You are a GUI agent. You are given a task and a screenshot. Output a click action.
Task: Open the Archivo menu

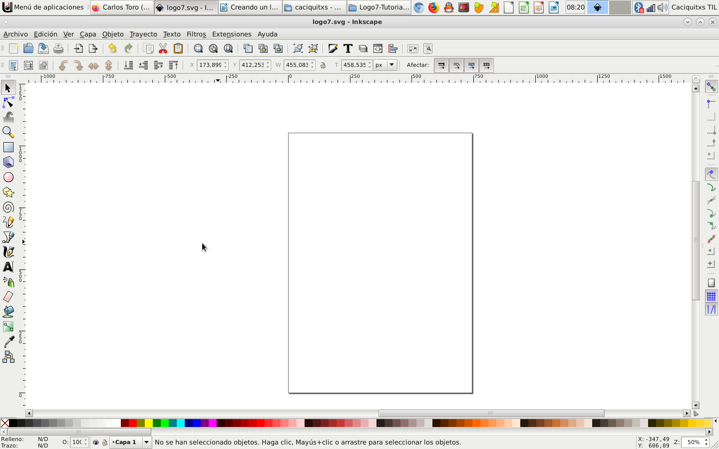pyautogui.click(x=15, y=34)
